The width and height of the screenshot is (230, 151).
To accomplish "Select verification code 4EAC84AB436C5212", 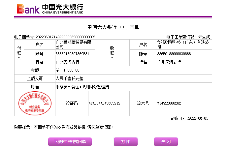I will click(x=104, y=103).
